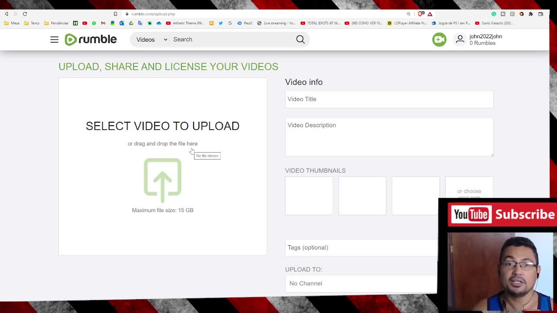The width and height of the screenshot is (557, 313).
Task: Open the OneDrive cloud bookmark icon
Action: pos(159,23)
